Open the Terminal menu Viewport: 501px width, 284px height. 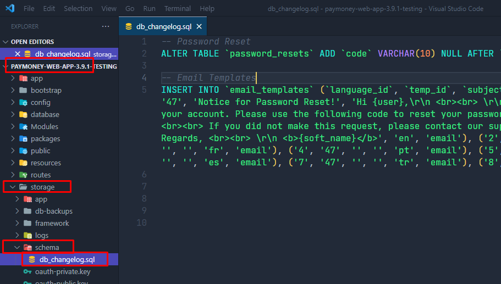178,9
